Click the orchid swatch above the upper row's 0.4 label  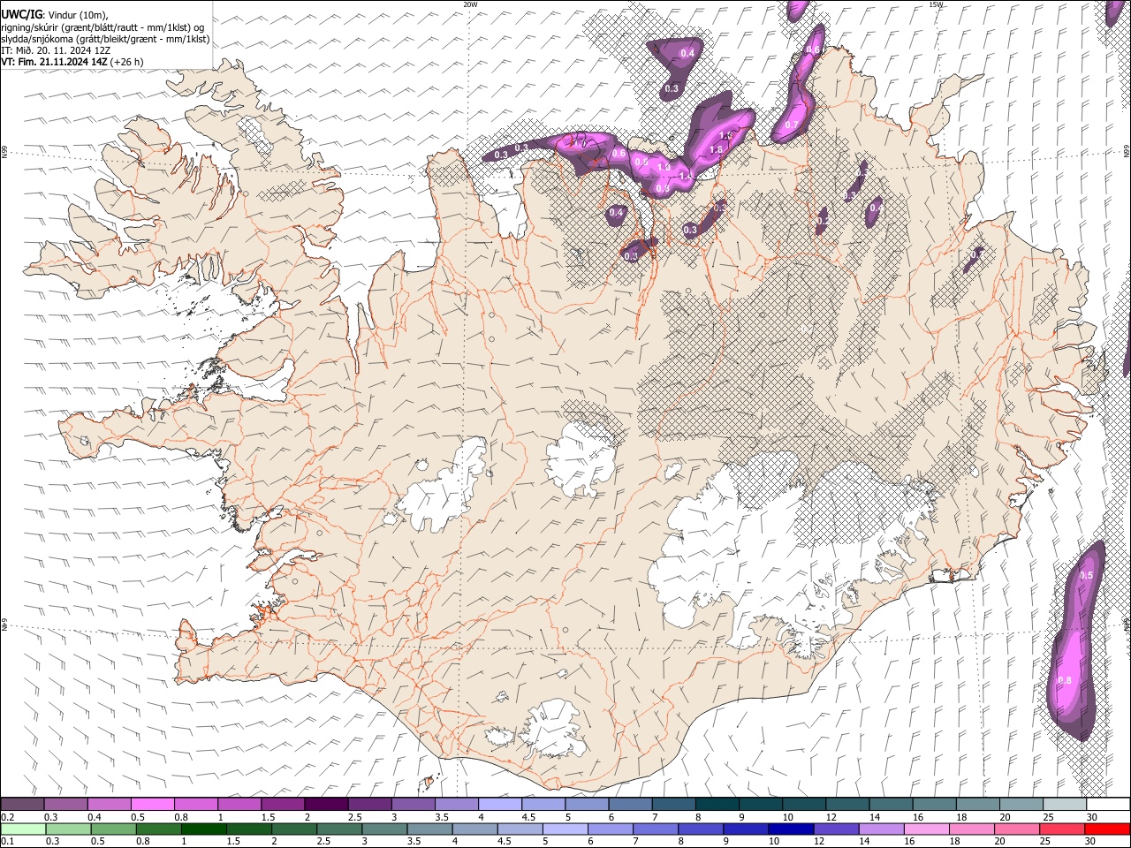coord(109,805)
